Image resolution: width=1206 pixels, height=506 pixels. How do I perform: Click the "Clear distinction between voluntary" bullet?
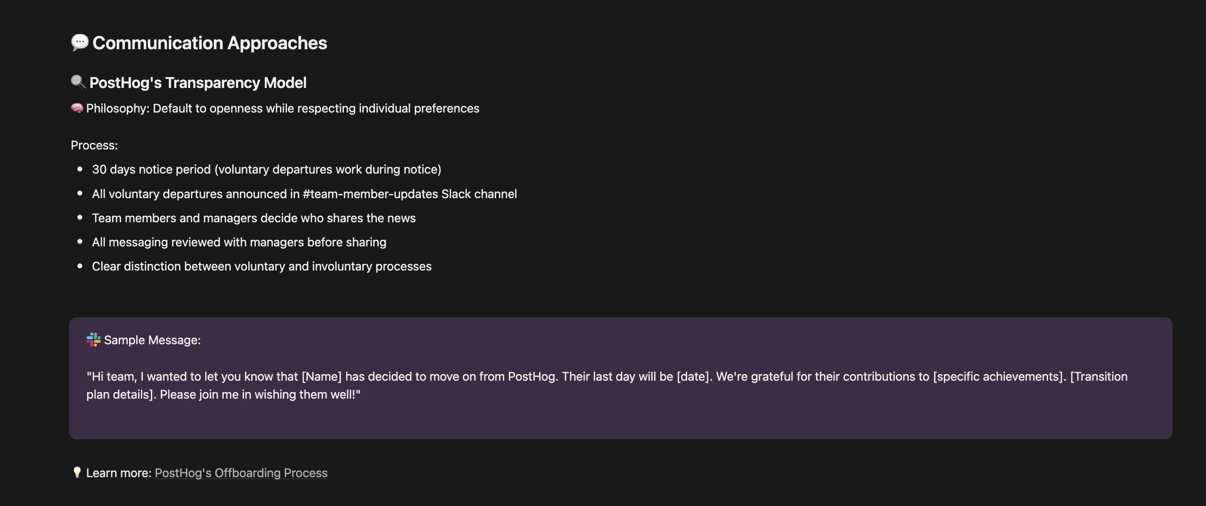pyautogui.click(x=262, y=266)
